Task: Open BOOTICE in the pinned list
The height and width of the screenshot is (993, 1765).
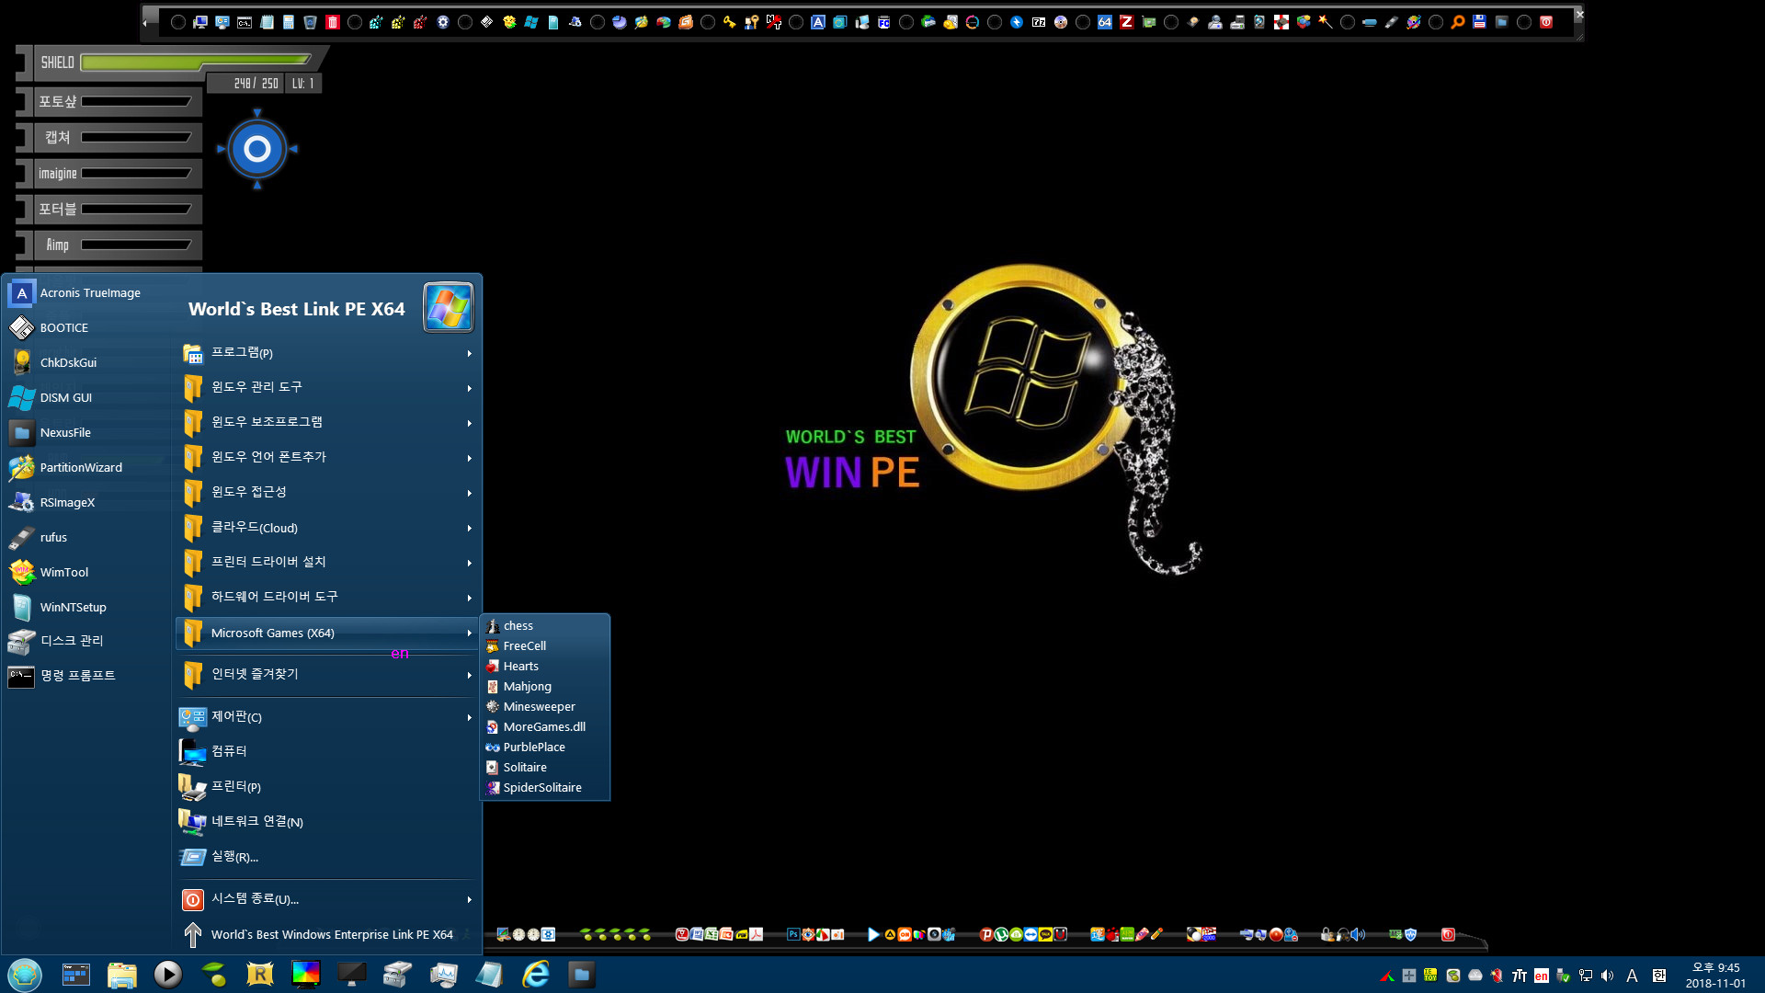Action: point(87,327)
